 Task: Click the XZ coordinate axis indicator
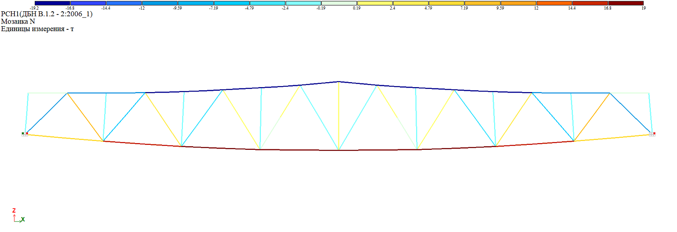tap(18, 216)
